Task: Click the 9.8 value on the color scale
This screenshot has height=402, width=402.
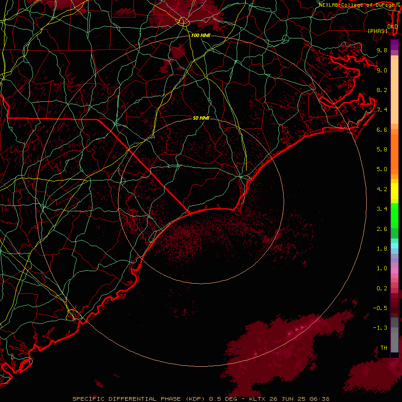Action: [382, 50]
